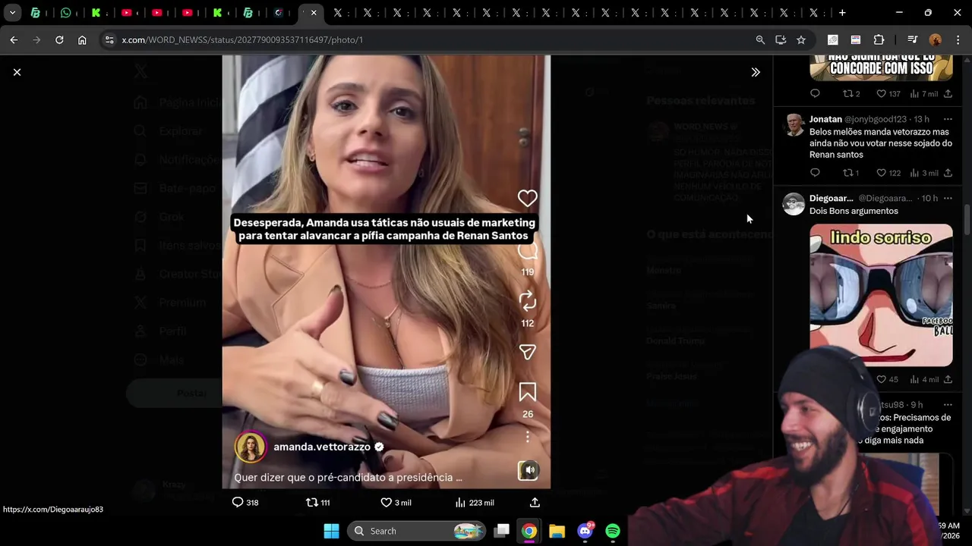Viewport: 972px width, 546px height.
Task: Like Diegoaar's reply with 45 likes
Action: (x=888, y=379)
